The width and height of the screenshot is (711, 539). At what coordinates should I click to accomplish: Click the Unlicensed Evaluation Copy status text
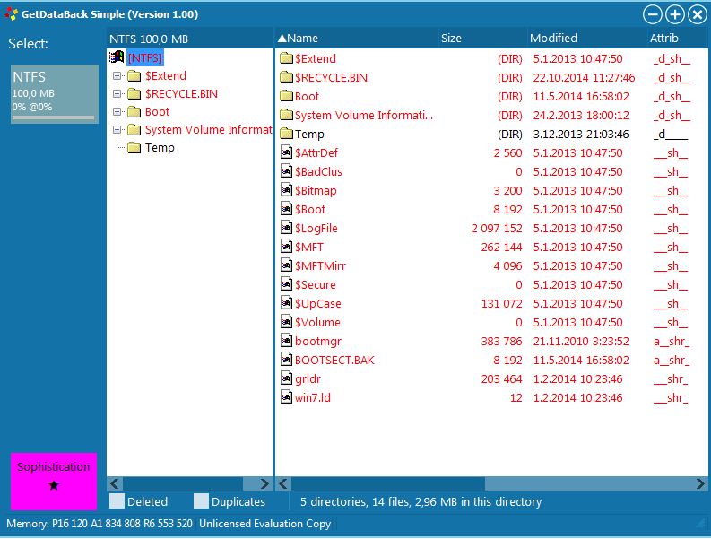(x=265, y=524)
